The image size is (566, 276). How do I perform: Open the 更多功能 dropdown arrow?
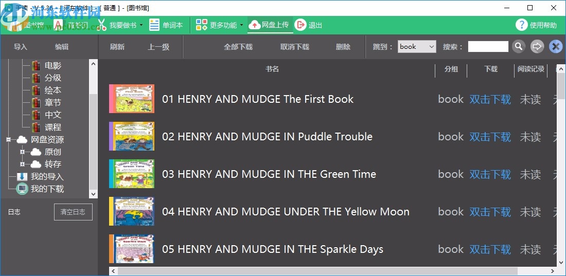click(x=241, y=25)
